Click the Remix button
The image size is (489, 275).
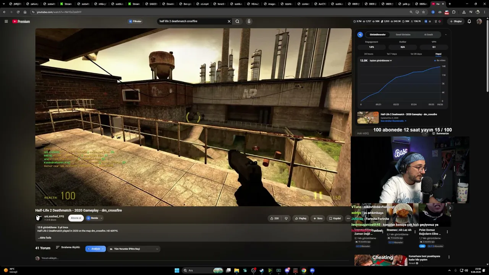[x=93, y=218]
